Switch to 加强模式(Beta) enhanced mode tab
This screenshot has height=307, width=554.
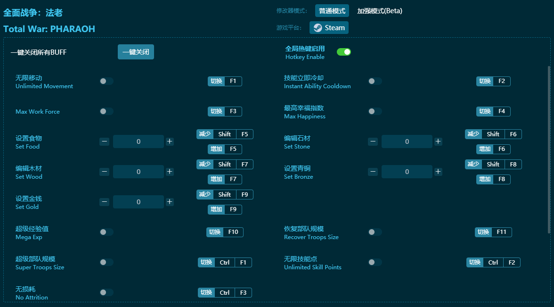click(380, 11)
